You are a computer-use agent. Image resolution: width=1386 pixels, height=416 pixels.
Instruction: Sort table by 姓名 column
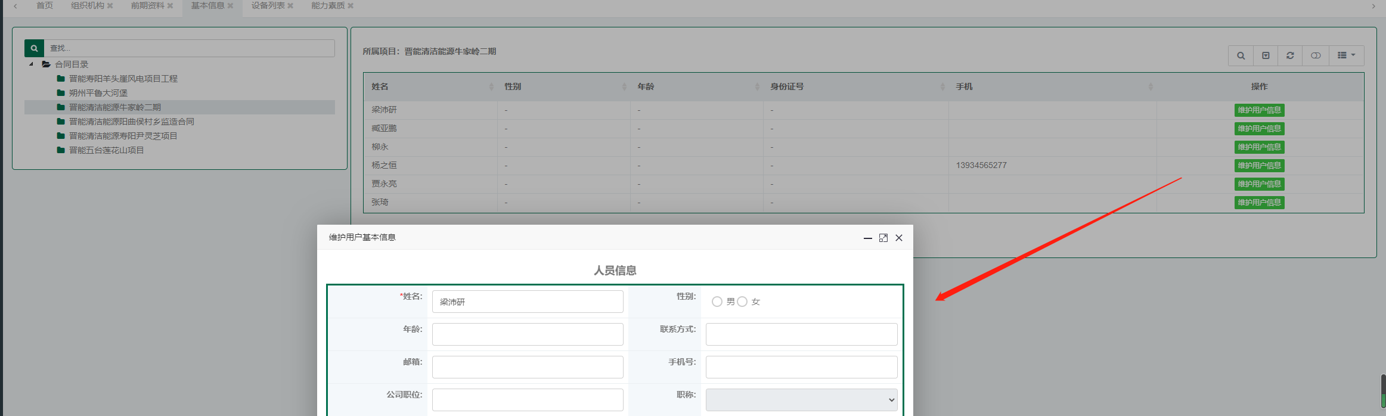(430, 87)
